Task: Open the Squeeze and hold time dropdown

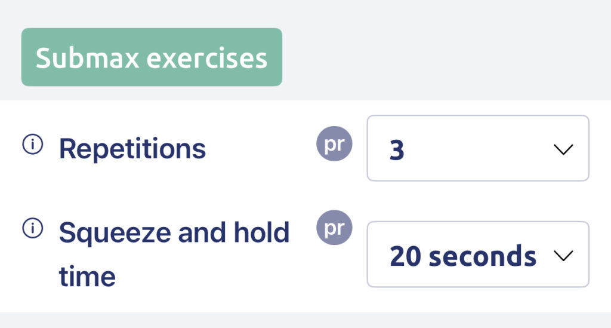Action: 477,255
